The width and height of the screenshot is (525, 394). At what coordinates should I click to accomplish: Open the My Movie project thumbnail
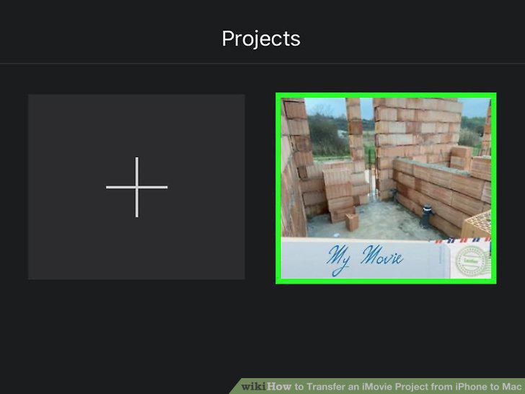click(386, 188)
